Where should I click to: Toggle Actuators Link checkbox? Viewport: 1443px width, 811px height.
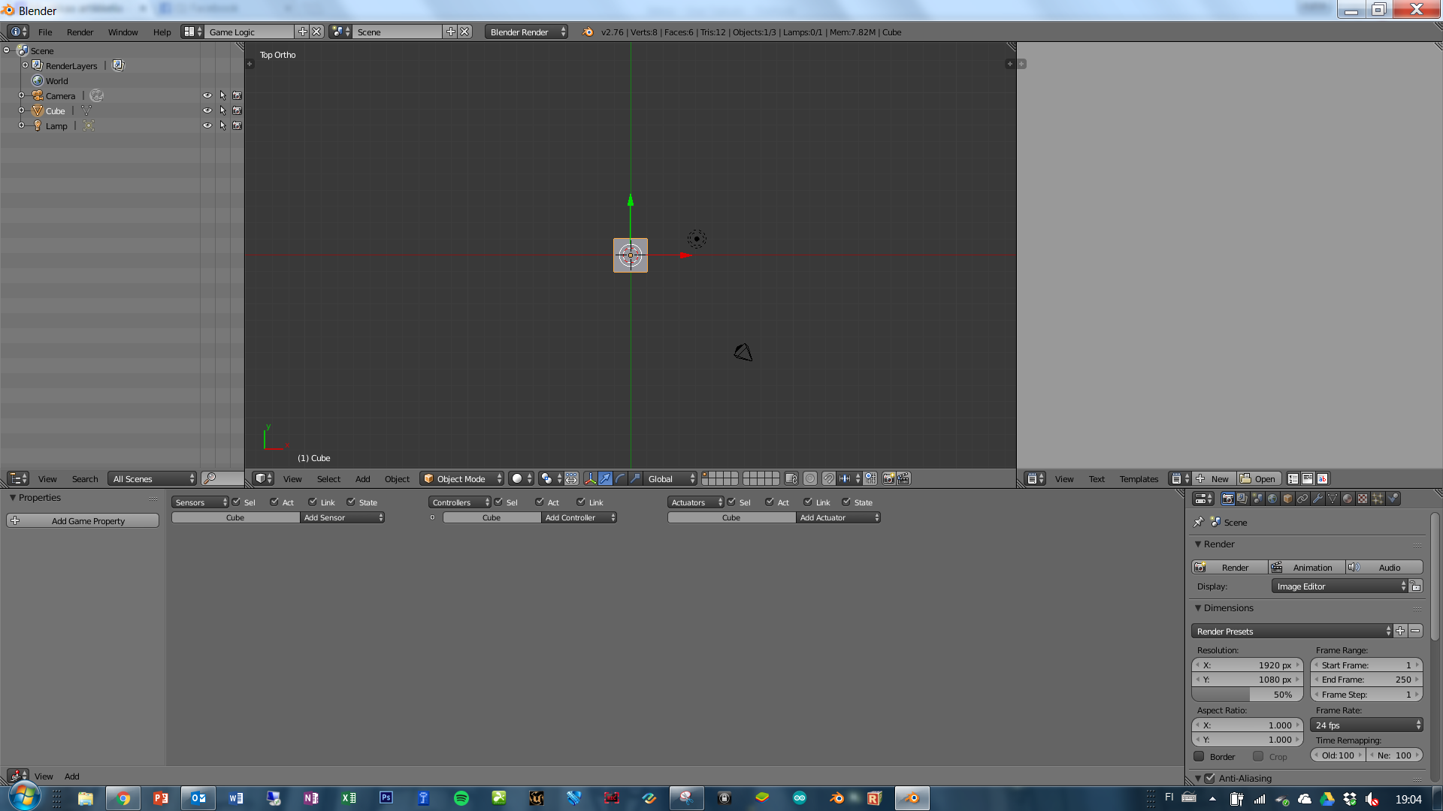coord(808,502)
